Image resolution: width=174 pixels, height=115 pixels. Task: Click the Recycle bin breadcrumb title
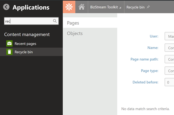point(135,7)
